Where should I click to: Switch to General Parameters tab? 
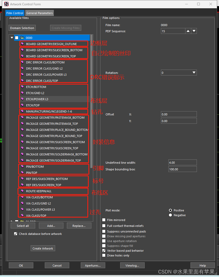(x=39, y=13)
